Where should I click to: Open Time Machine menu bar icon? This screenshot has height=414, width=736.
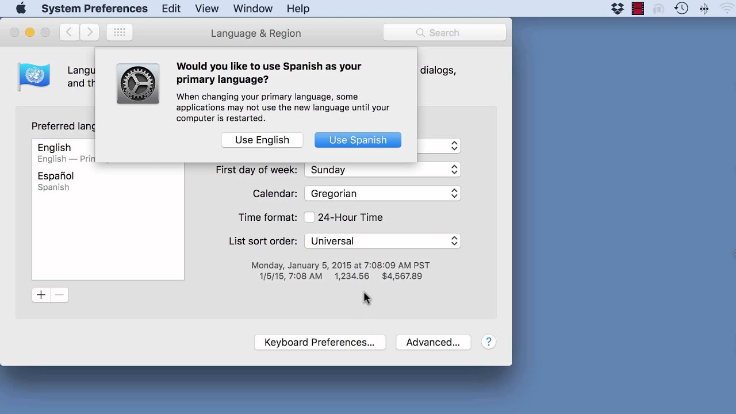(x=681, y=9)
